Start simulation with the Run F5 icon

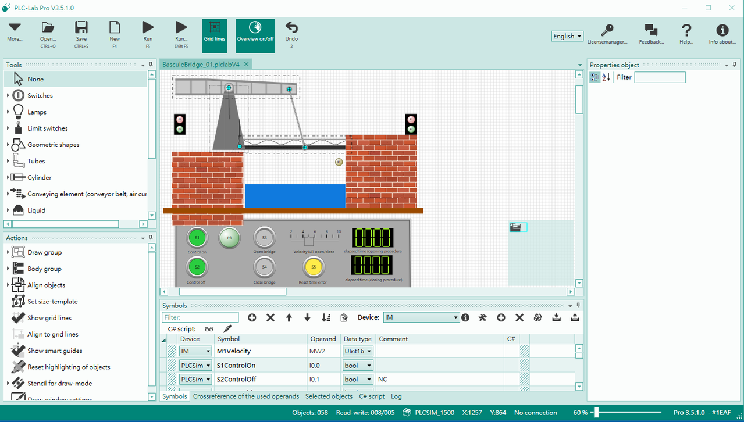[148, 27]
